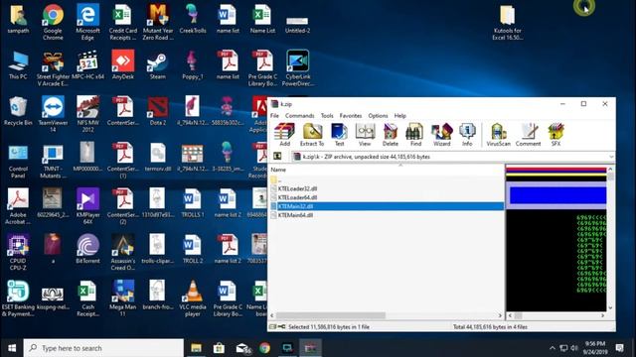Open the Tools menu
This screenshot has height=357, width=636.
coord(327,116)
